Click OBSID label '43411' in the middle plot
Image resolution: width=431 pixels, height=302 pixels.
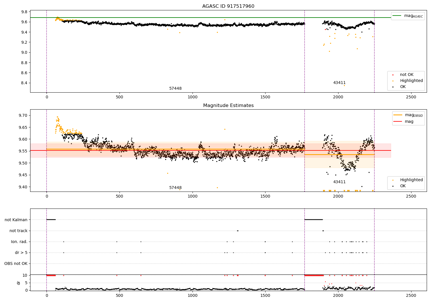click(339, 182)
